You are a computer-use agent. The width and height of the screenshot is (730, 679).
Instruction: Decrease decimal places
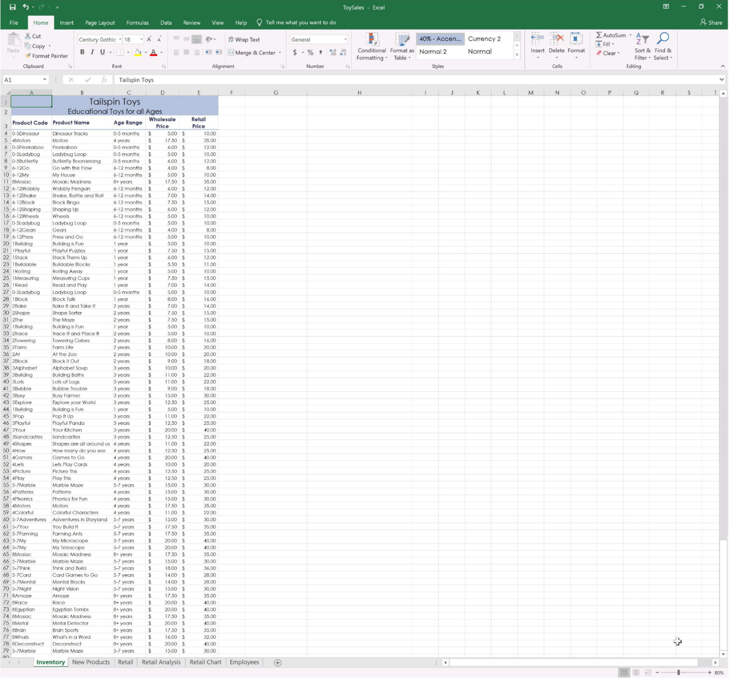click(343, 52)
